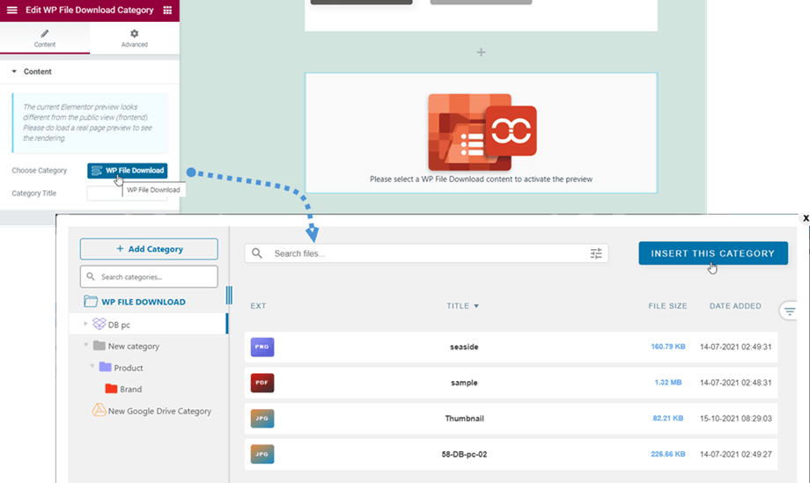Click the PDF icon of the sample file
This screenshot has width=810, height=483.
[261, 383]
